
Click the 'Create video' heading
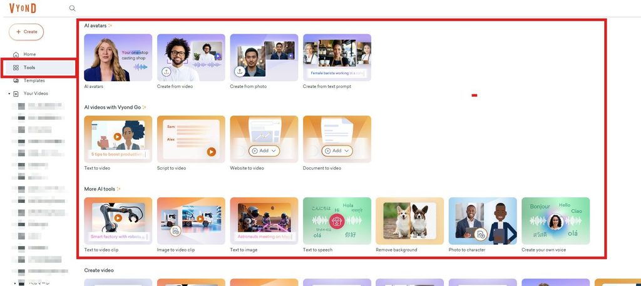point(99,270)
